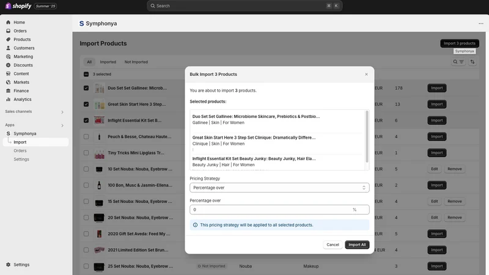Check 100 Bon, Musc & Jasmin checkbox
Viewport: 489px width, 275px height.
pyautogui.click(x=86, y=185)
